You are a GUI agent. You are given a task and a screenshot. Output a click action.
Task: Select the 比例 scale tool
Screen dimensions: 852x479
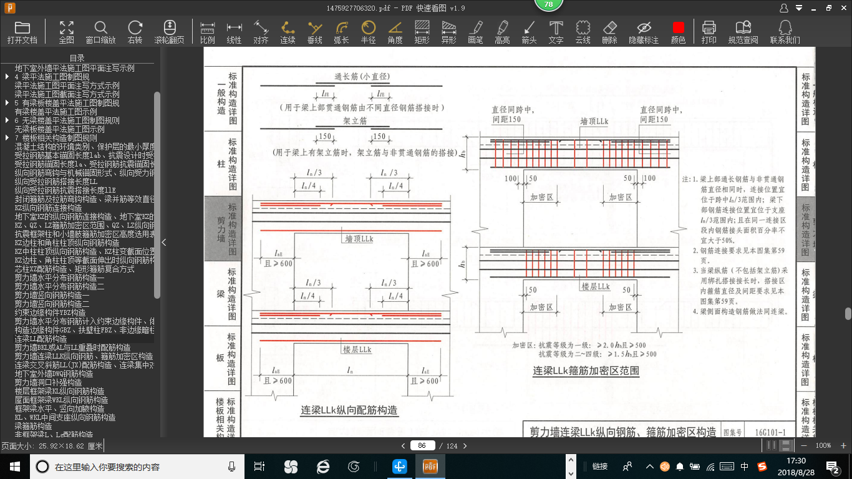pyautogui.click(x=208, y=32)
